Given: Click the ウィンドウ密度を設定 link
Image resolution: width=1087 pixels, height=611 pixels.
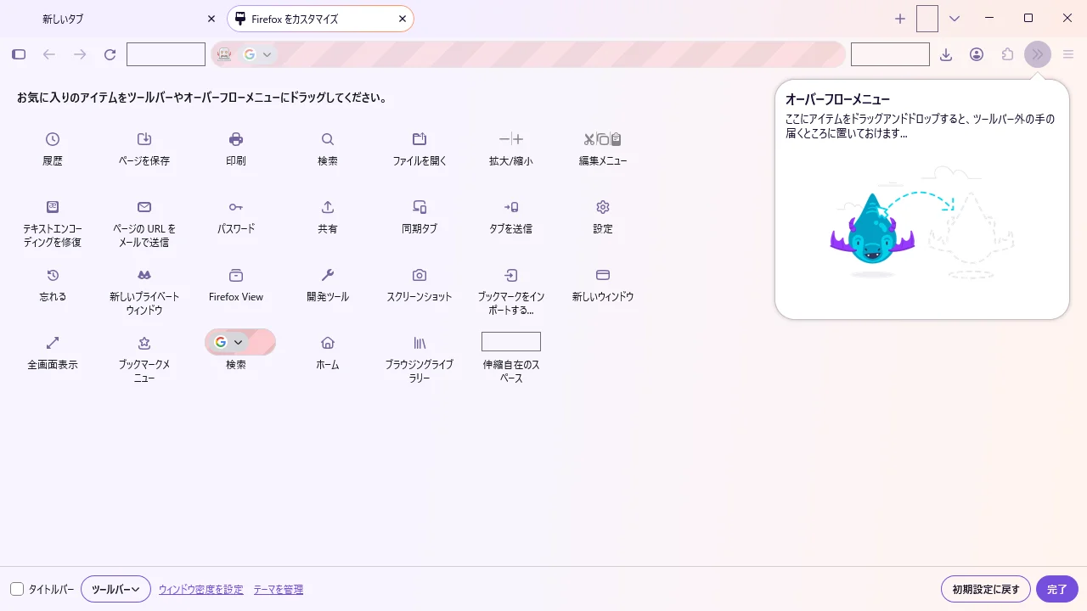Looking at the screenshot, I should coord(200,590).
